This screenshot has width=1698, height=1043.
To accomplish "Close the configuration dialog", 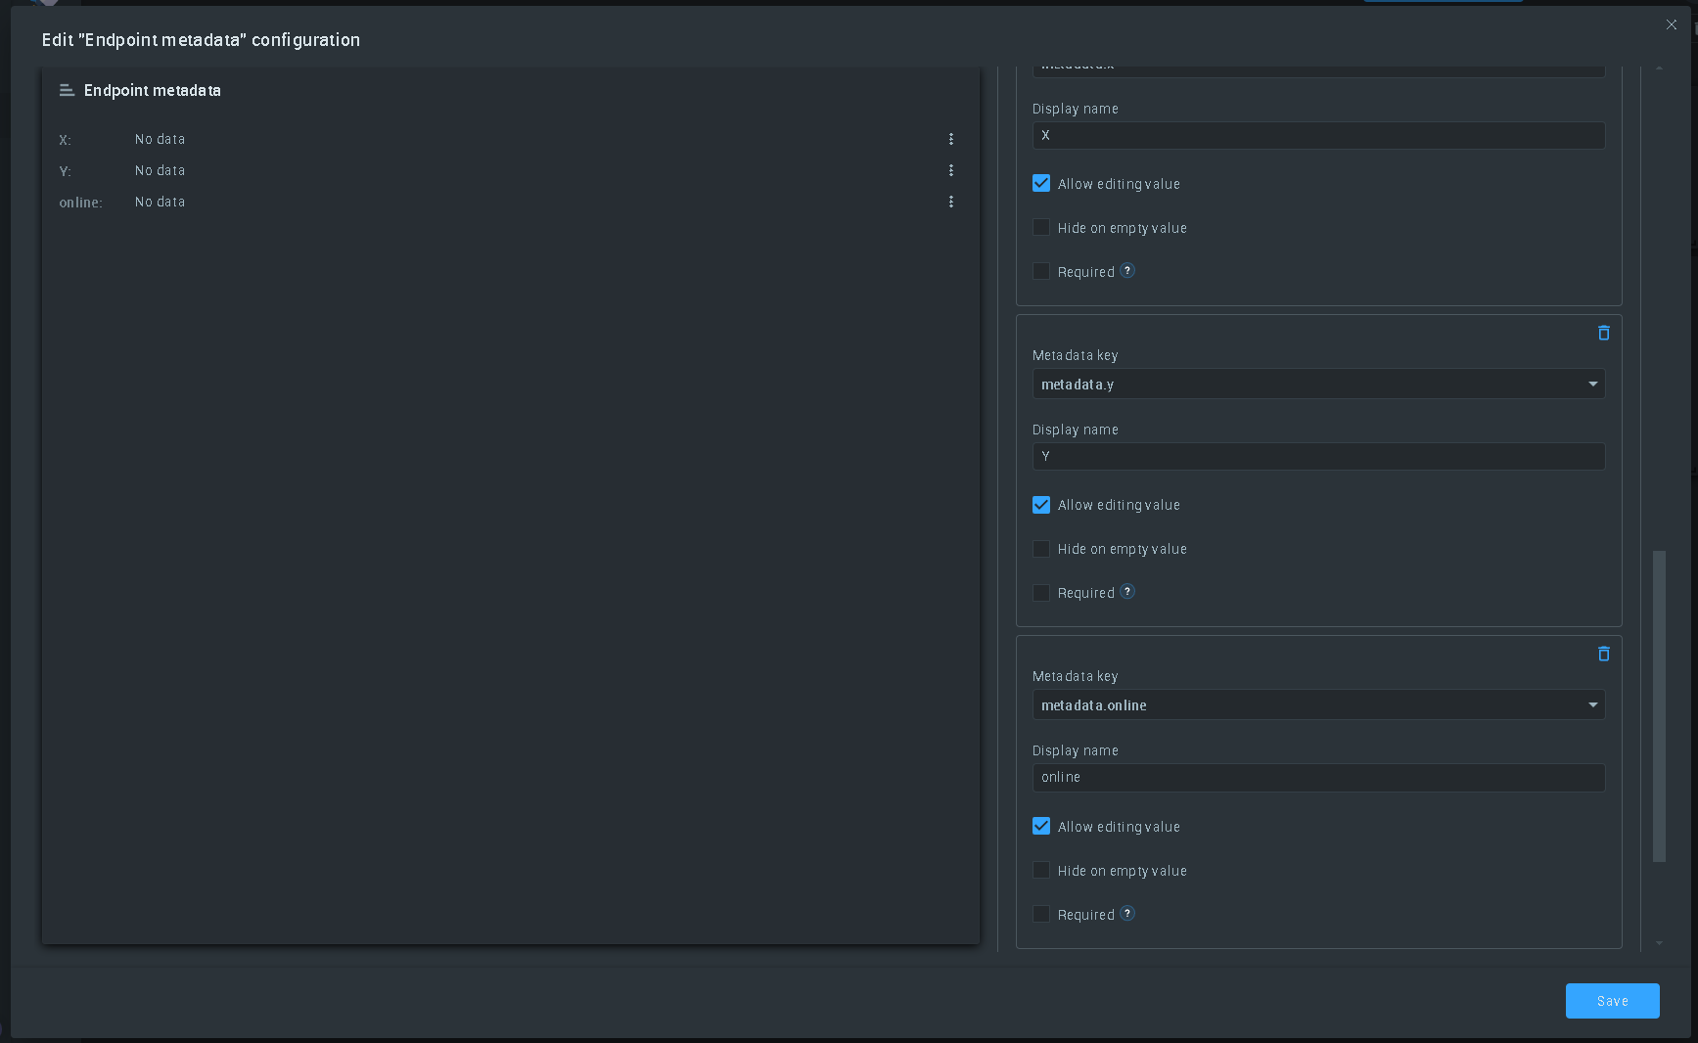I will 1672,24.
